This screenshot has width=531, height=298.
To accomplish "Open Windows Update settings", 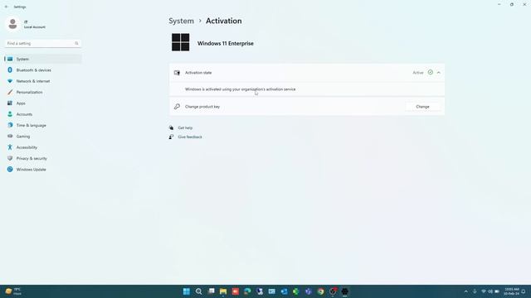I will coord(42,170).
